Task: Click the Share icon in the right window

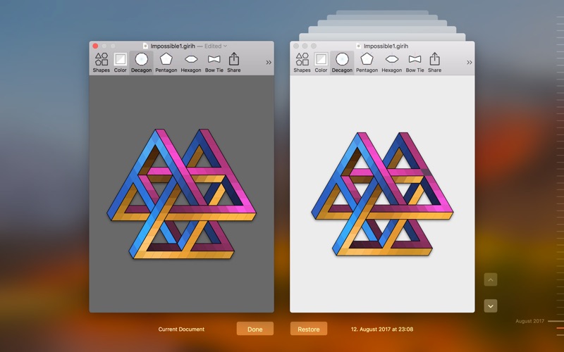Action: 435,62
